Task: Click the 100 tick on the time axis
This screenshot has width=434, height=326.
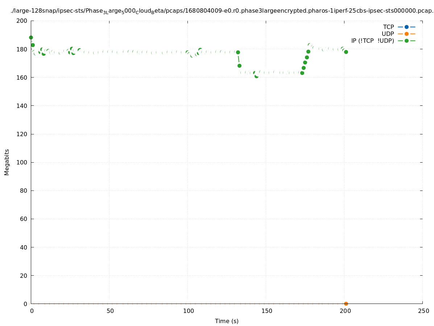Action: click(188, 311)
